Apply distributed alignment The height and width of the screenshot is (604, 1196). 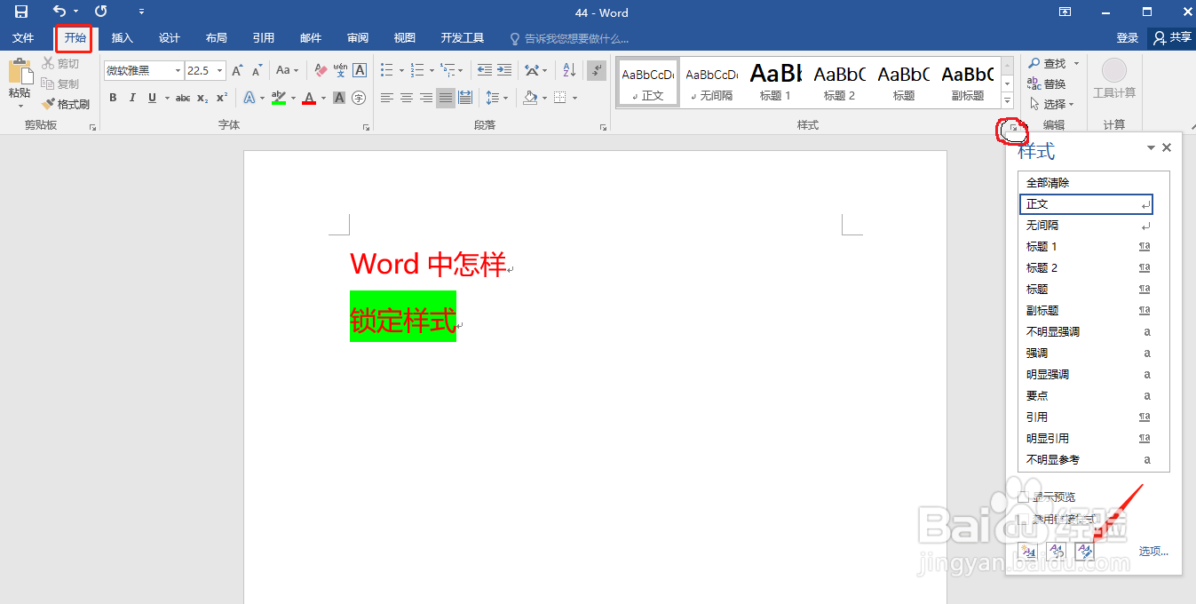pos(465,98)
